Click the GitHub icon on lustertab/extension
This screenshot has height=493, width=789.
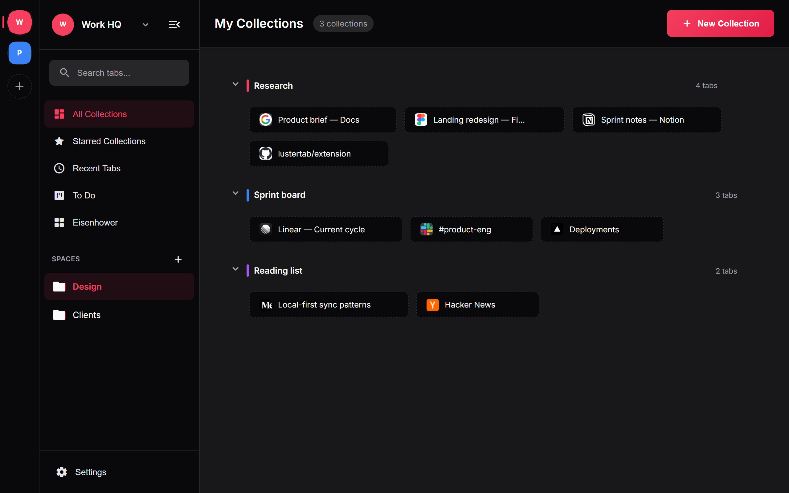pyautogui.click(x=265, y=153)
